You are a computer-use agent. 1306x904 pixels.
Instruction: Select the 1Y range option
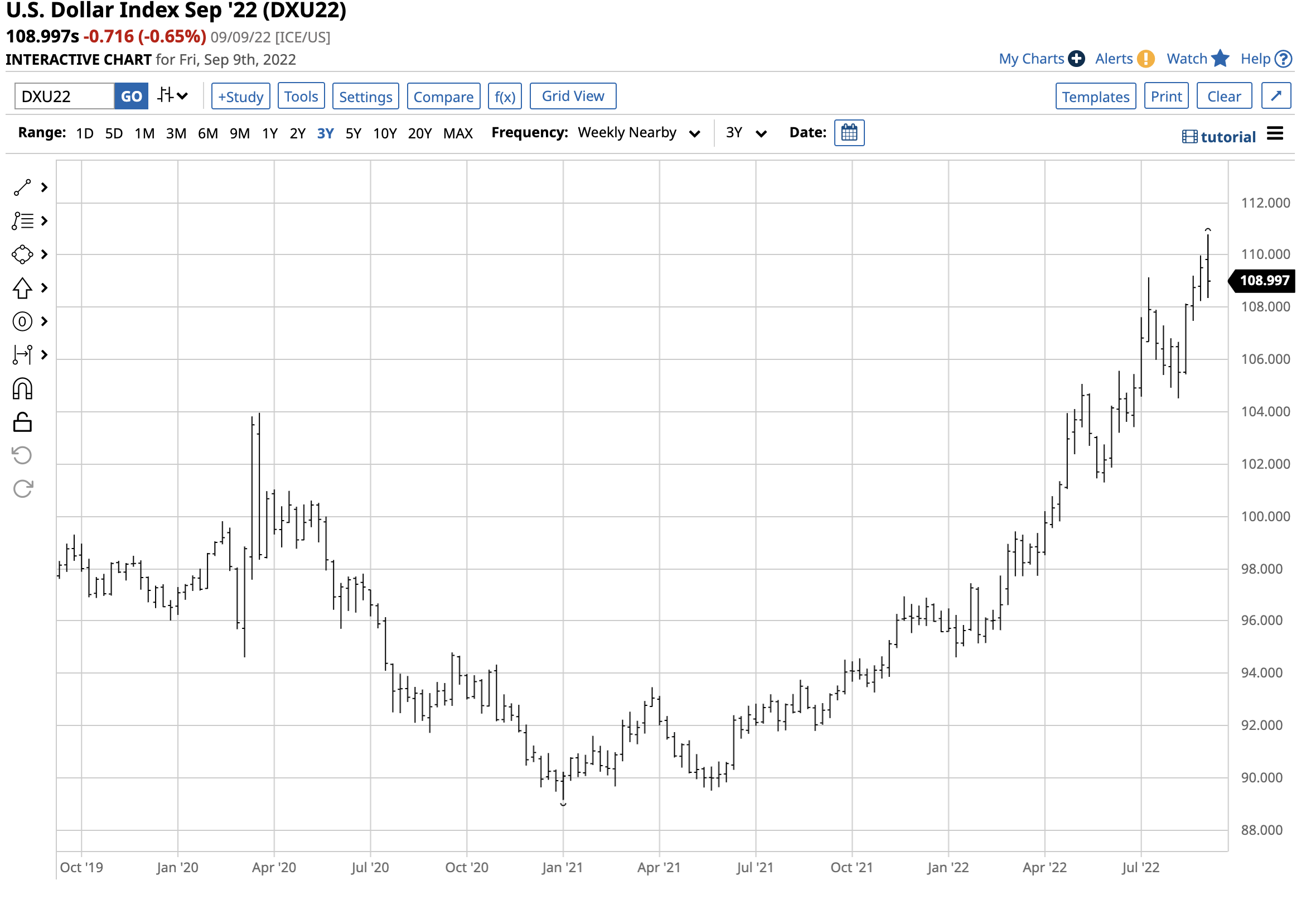pos(270,134)
